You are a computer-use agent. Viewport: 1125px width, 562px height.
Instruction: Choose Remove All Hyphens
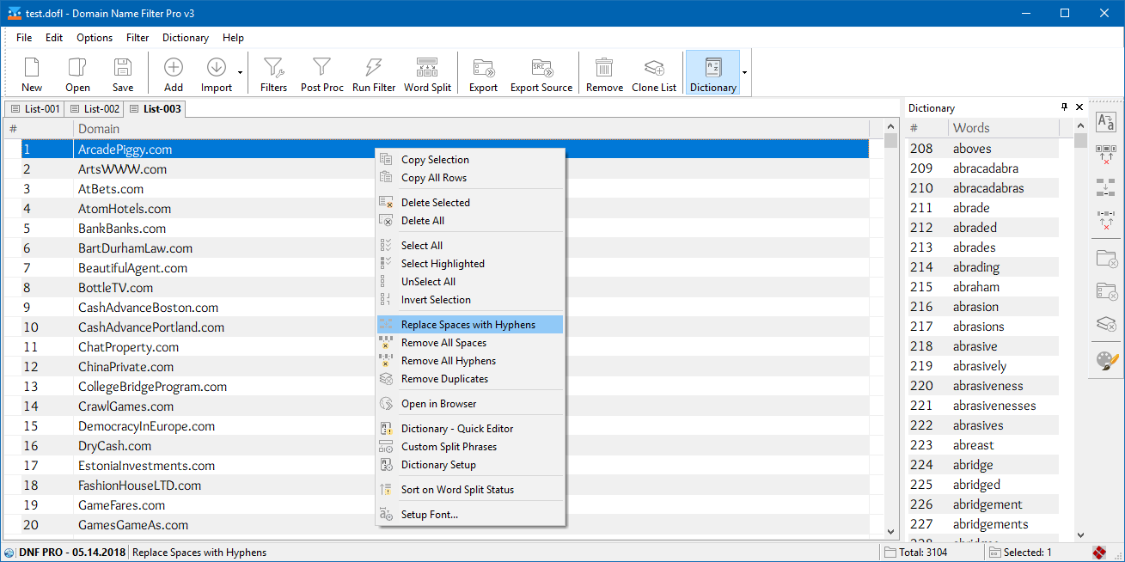pyautogui.click(x=470, y=361)
